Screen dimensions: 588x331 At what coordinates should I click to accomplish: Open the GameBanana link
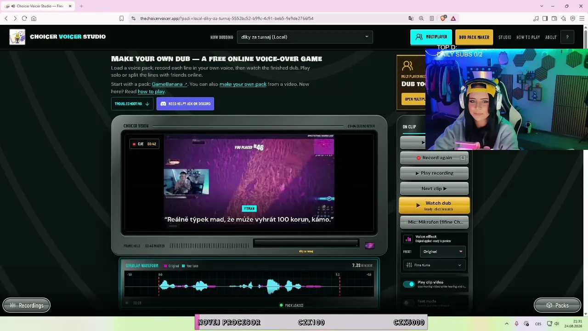tap(170, 84)
